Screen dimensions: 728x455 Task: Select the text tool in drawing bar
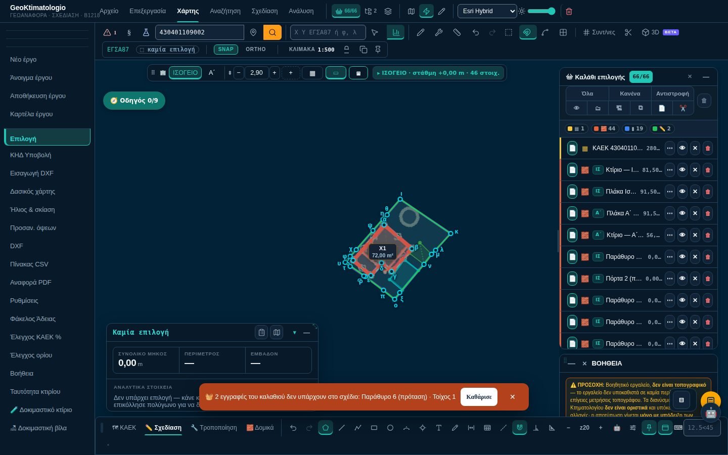point(439,428)
